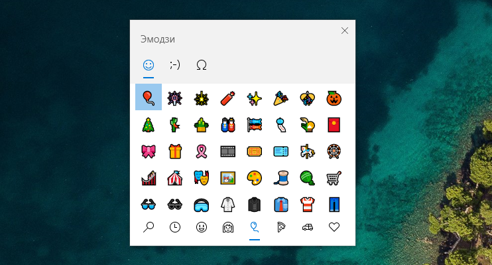The width and height of the screenshot is (492, 265).
Task: Insert the green yarn ball emoji
Action: [x=308, y=178]
